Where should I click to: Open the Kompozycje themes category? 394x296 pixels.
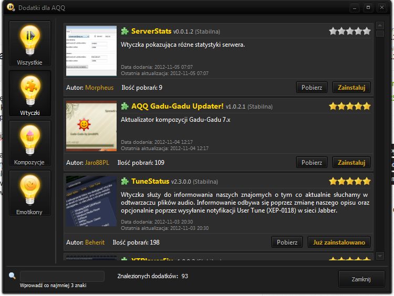tap(30, 143)
